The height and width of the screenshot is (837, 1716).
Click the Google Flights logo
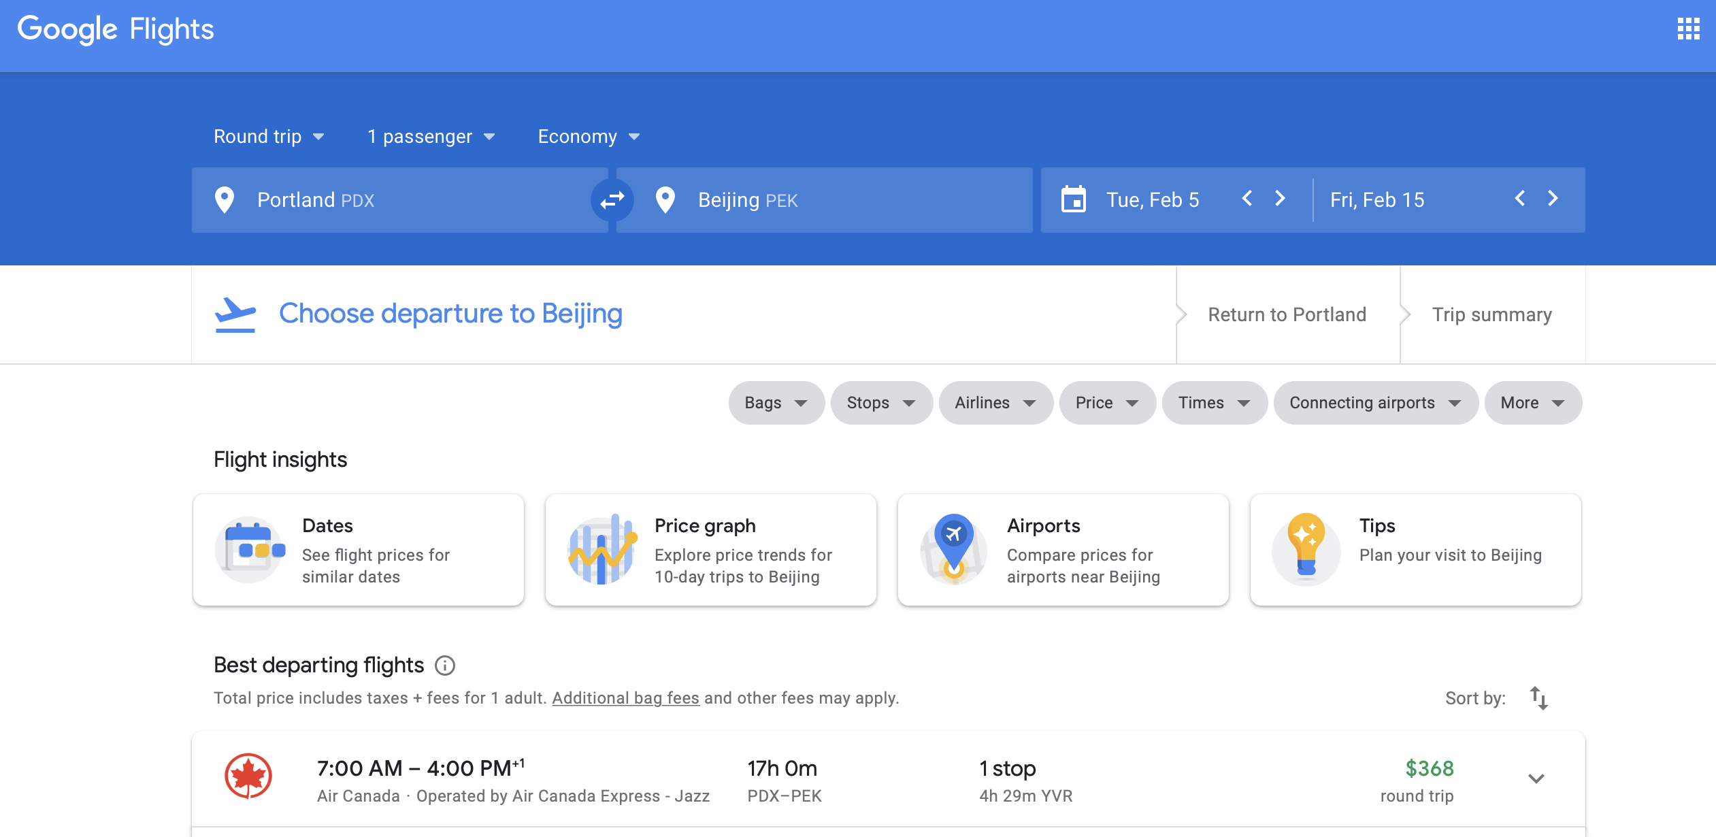116,29
